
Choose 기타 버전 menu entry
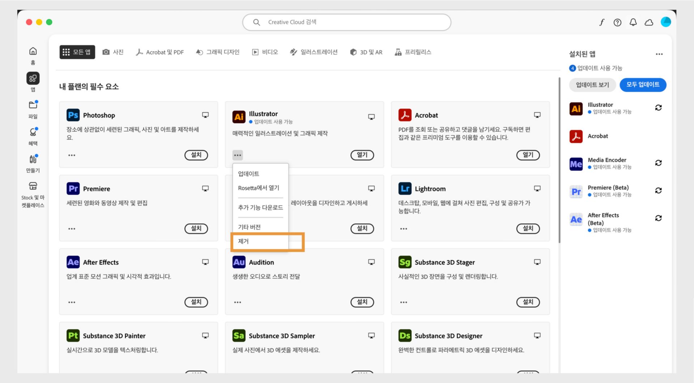pos(261,227)
